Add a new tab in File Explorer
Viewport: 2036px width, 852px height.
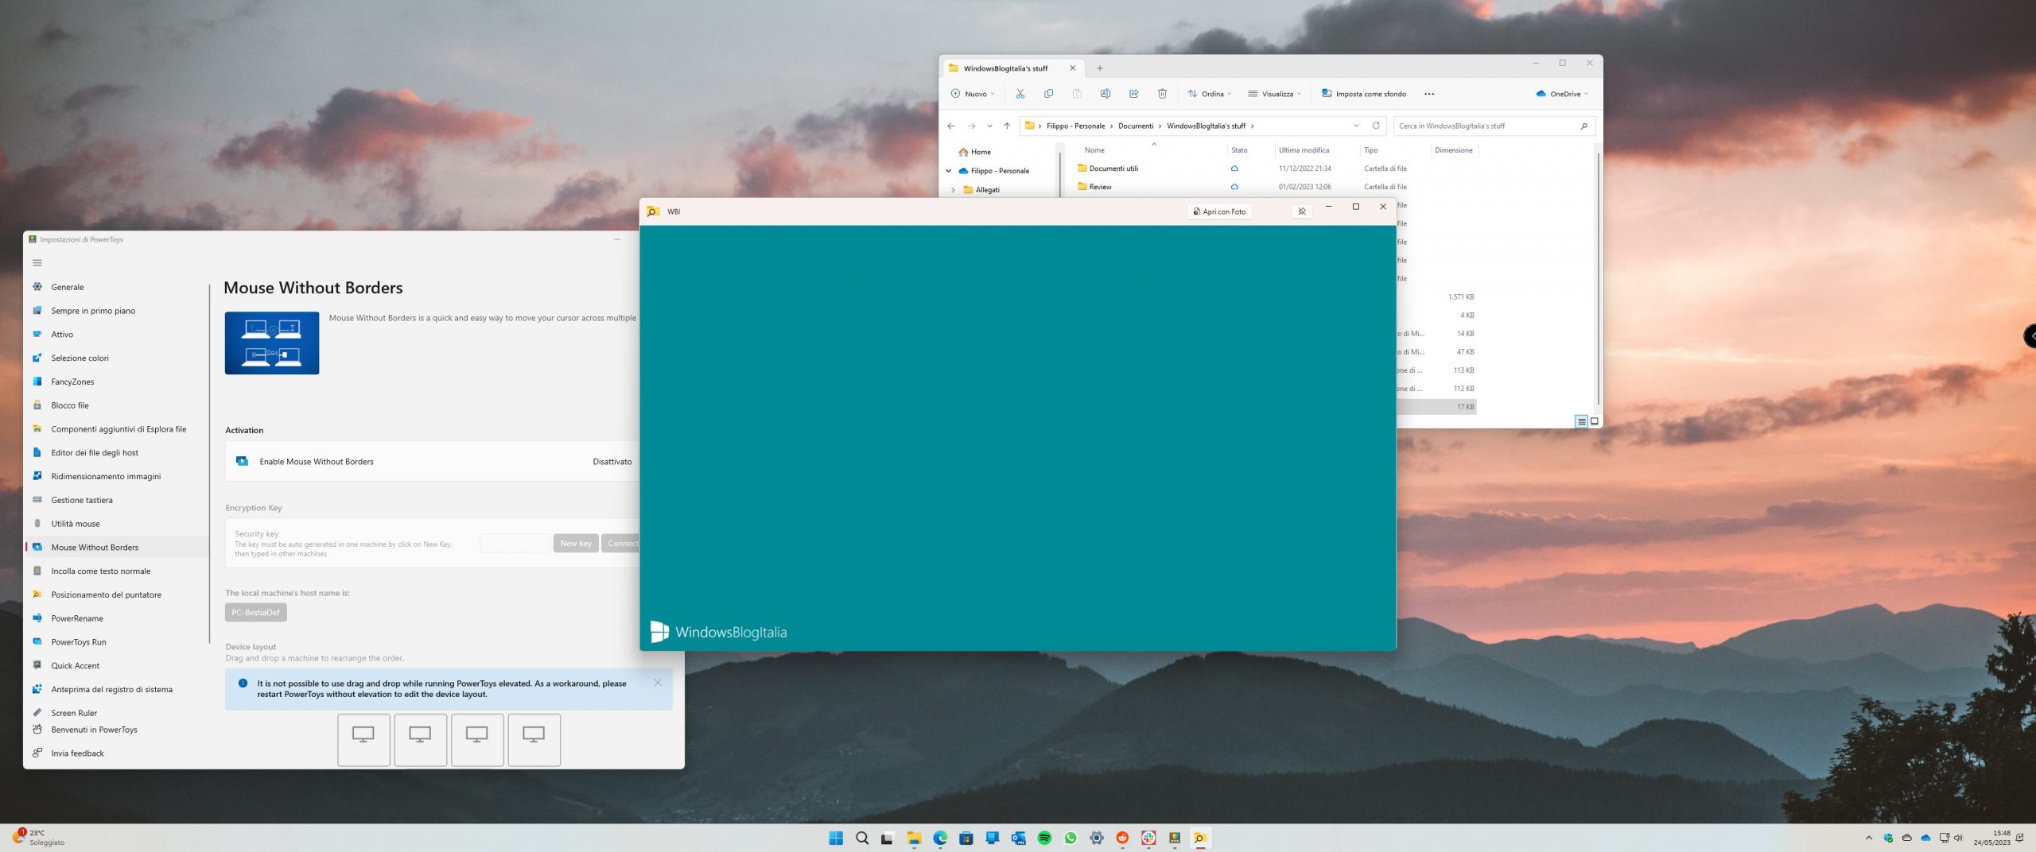pyautogui.click(x=1100, y=68)
